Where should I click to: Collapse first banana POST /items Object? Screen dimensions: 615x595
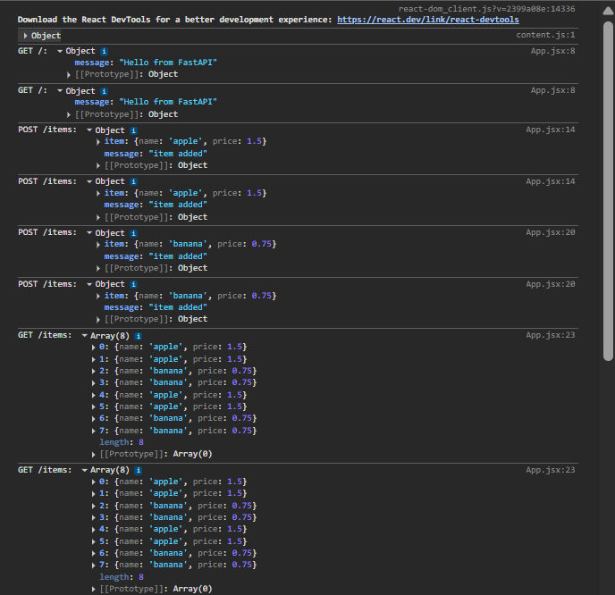tap(89, 232)
